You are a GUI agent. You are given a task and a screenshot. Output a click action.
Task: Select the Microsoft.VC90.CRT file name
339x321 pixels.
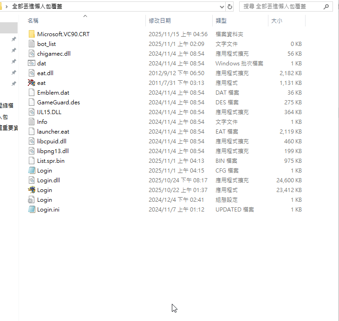(63, 34)
